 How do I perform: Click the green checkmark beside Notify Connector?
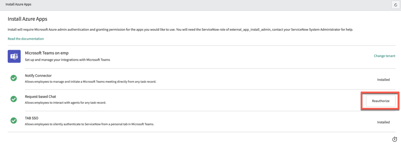click(x=14, y=78)
